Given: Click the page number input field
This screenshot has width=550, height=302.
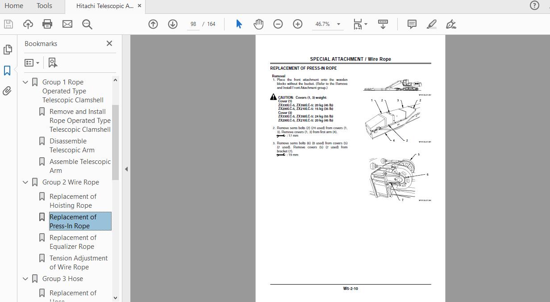Looking at the screenshot, I should 193,24.
